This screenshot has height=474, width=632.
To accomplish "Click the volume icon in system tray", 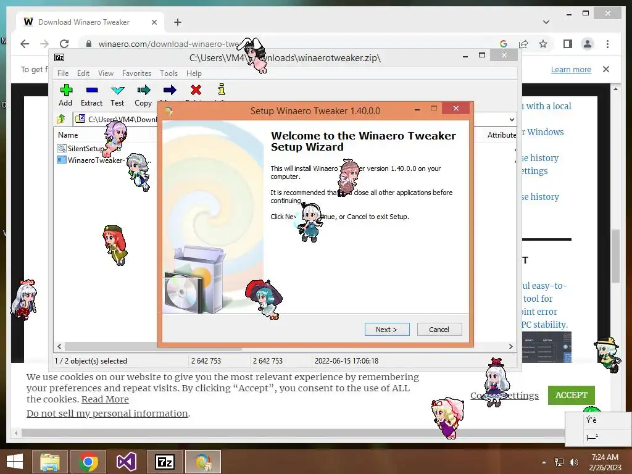I will pos(573,462).
